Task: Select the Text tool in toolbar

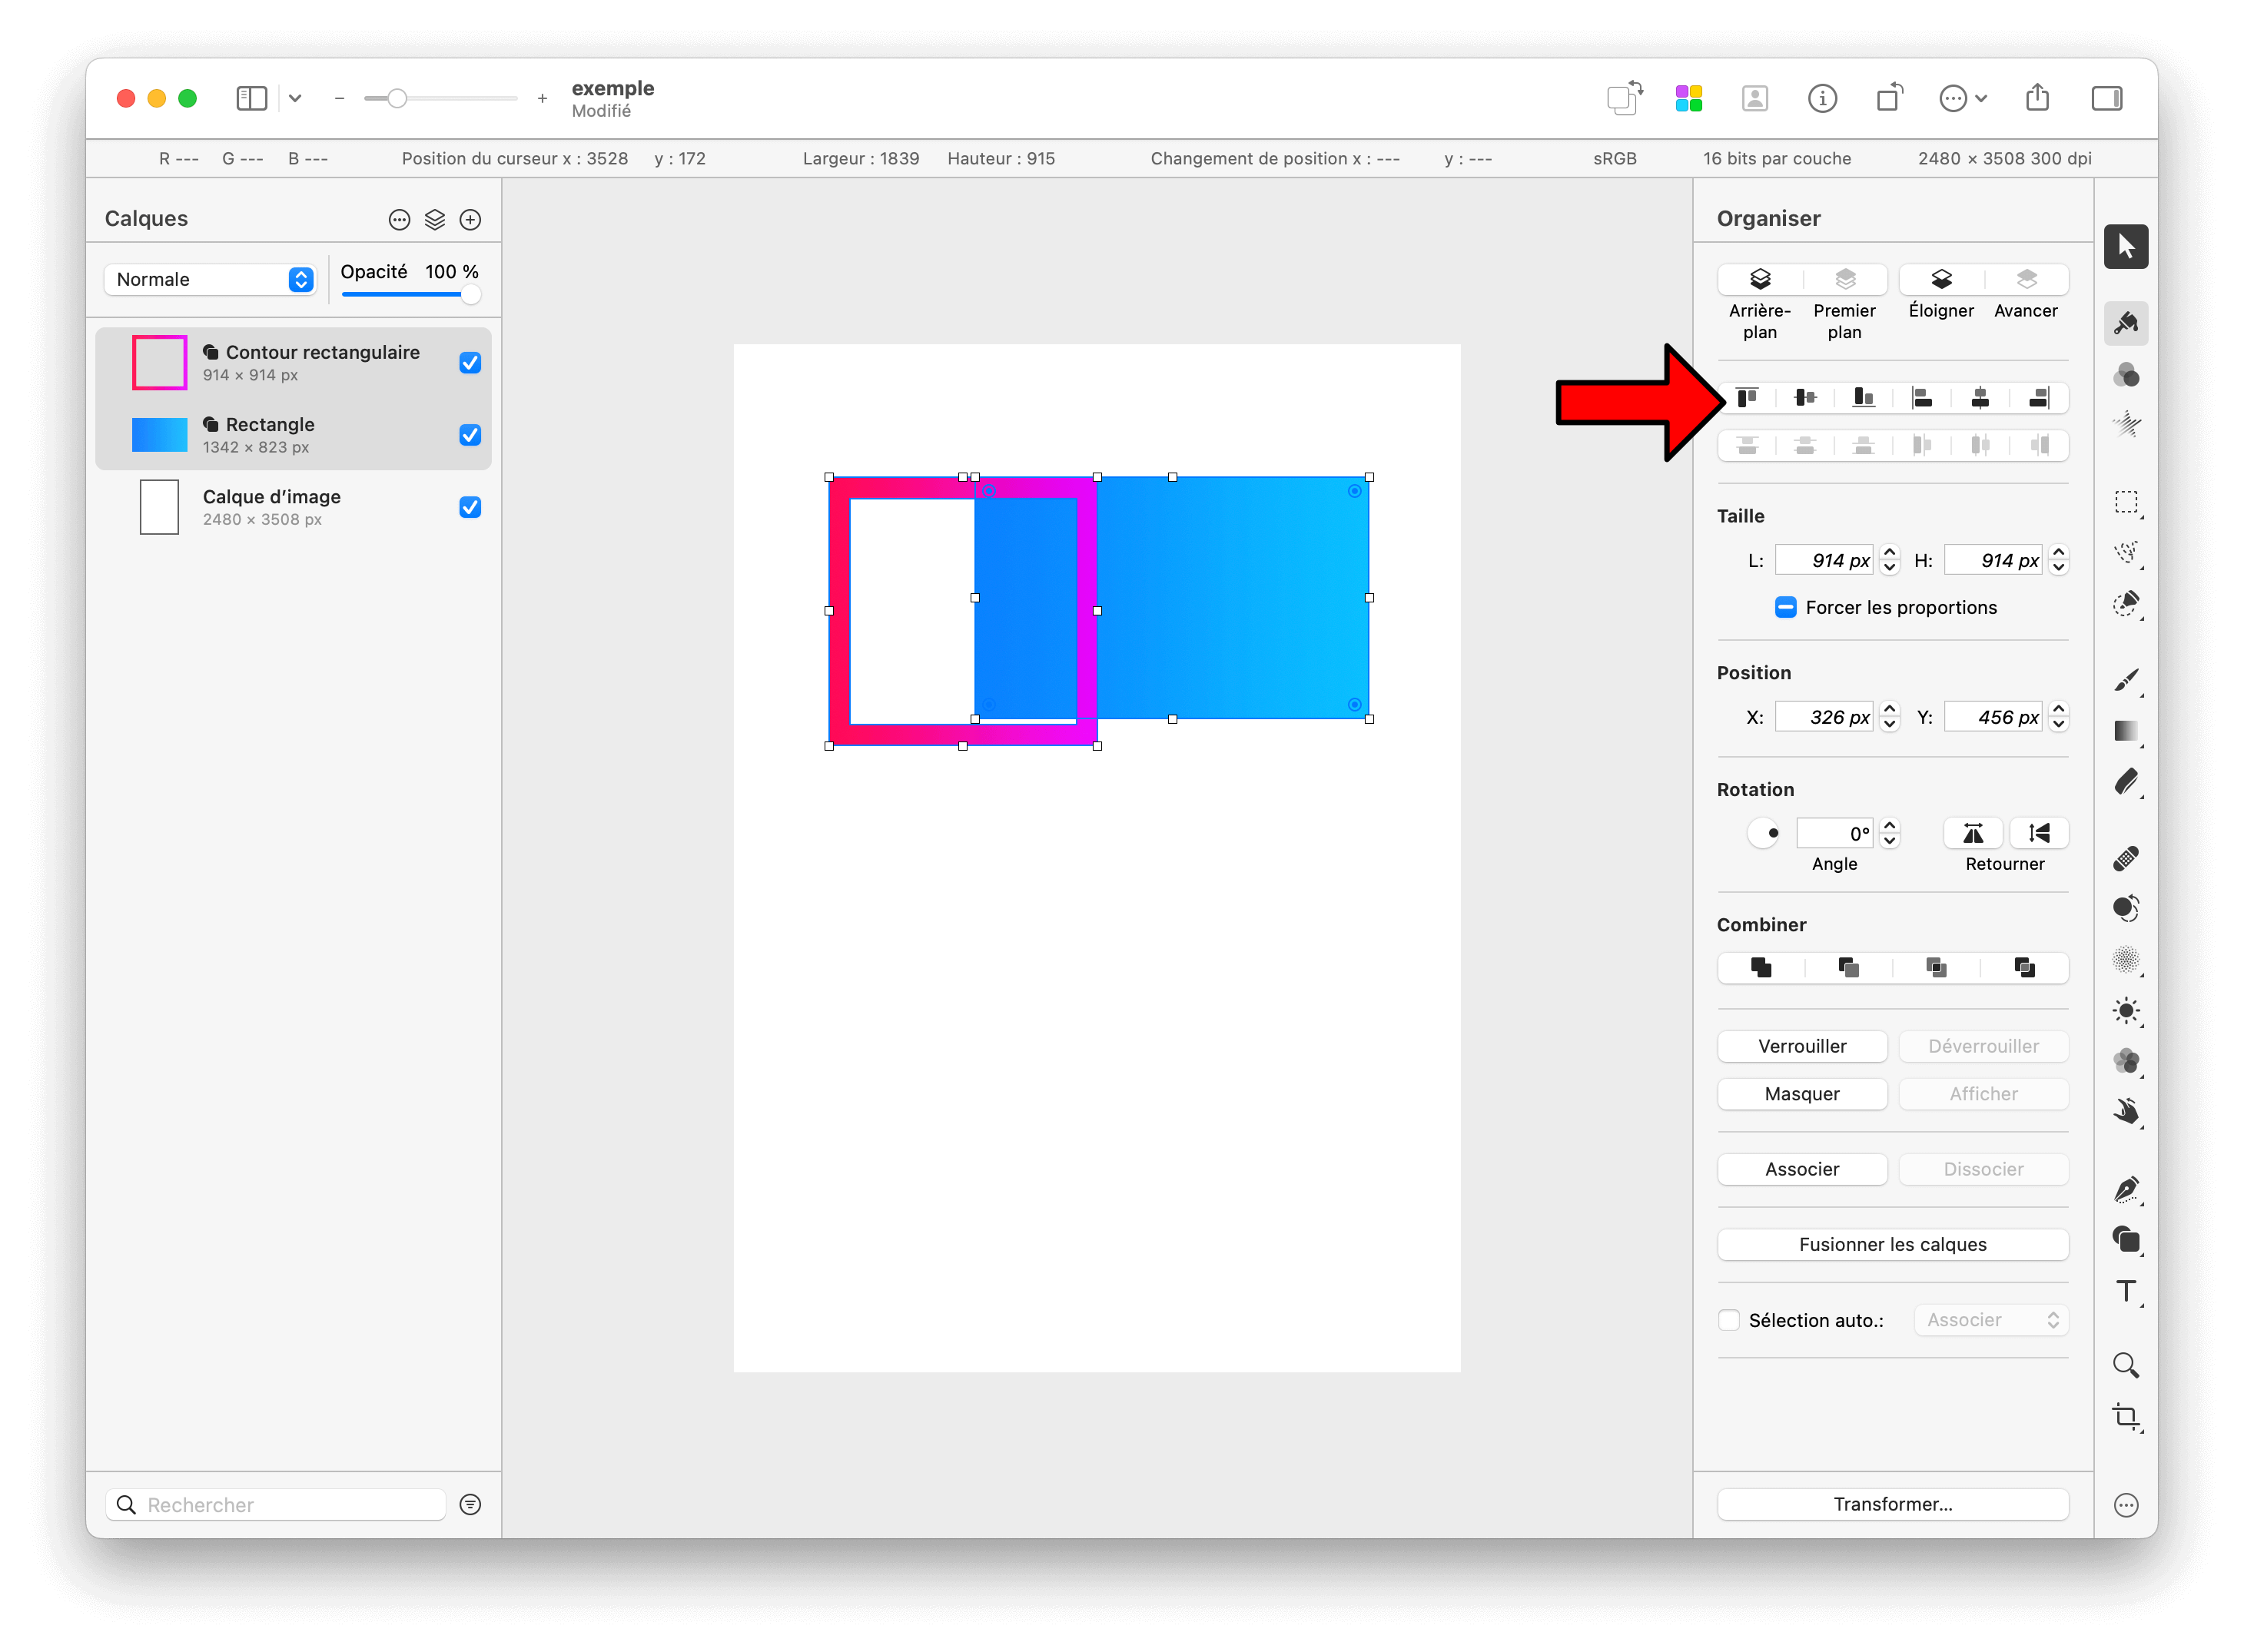Action: coord(2126,1290)
